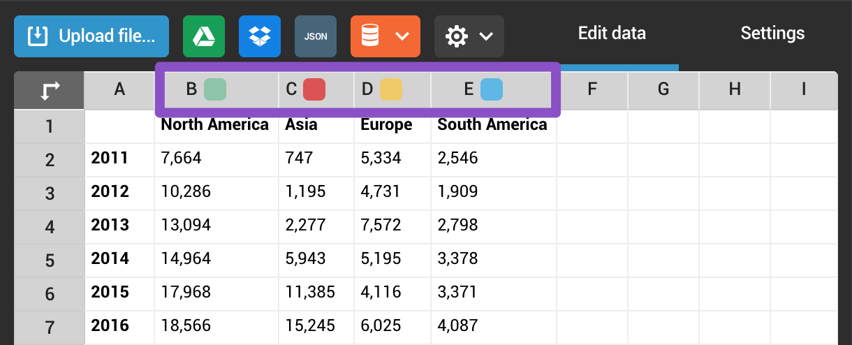Pick the yellow color swatch for column D
This screenshot has height=345, width=852.
click(391, 89)
